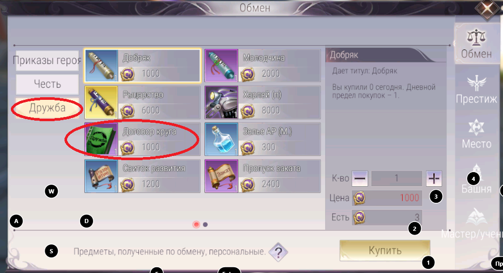The image size is (503, 273).
Task: Go to the Место star sidebar section
Action: (x=476, y=134)
